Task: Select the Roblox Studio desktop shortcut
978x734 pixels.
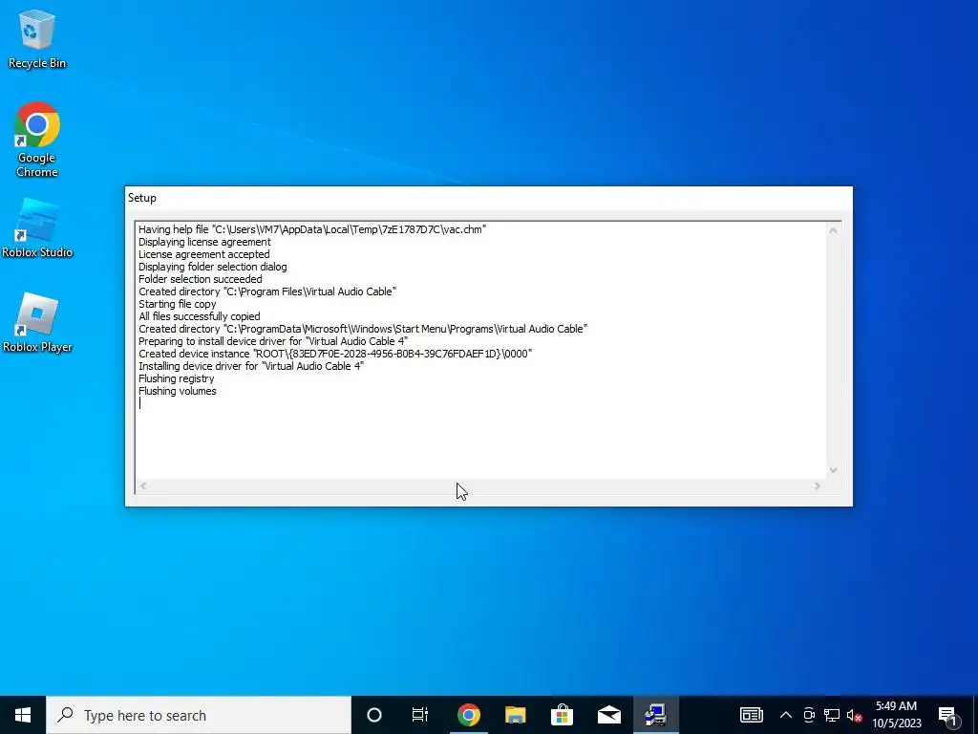Action: [x=37, y=227]
